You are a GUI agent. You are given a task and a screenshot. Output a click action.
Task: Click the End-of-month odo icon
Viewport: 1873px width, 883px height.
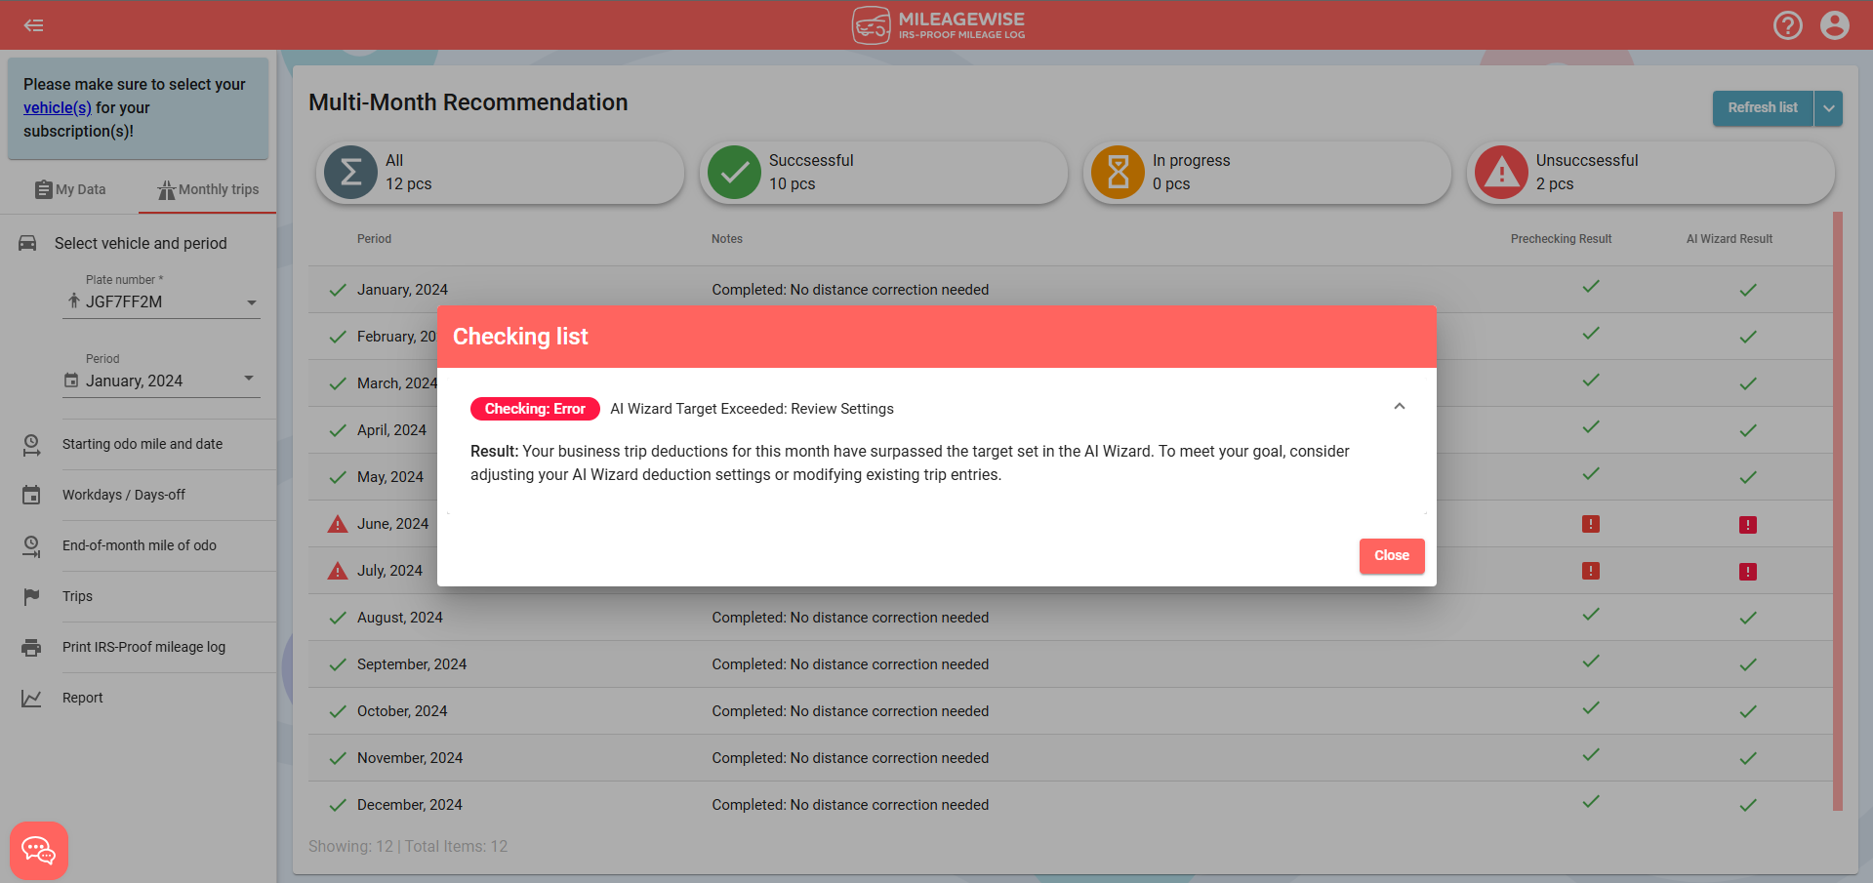pos(31,546)
